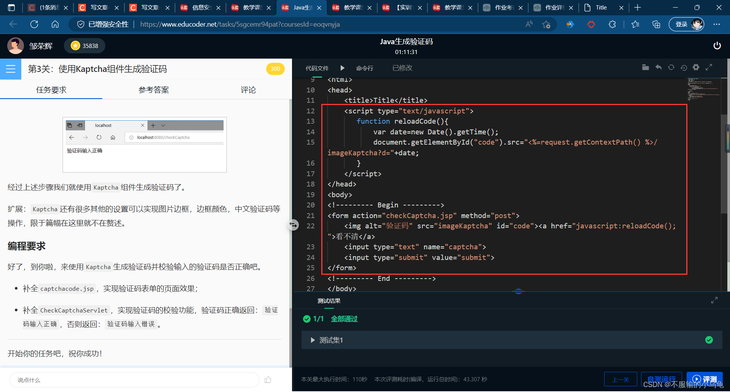Click the sync refresh icon in editor toolbar

[x=671, y=67]
